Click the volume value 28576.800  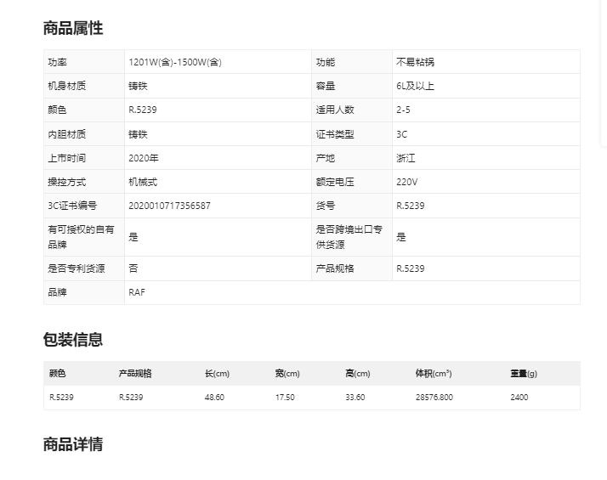point(434,398)
